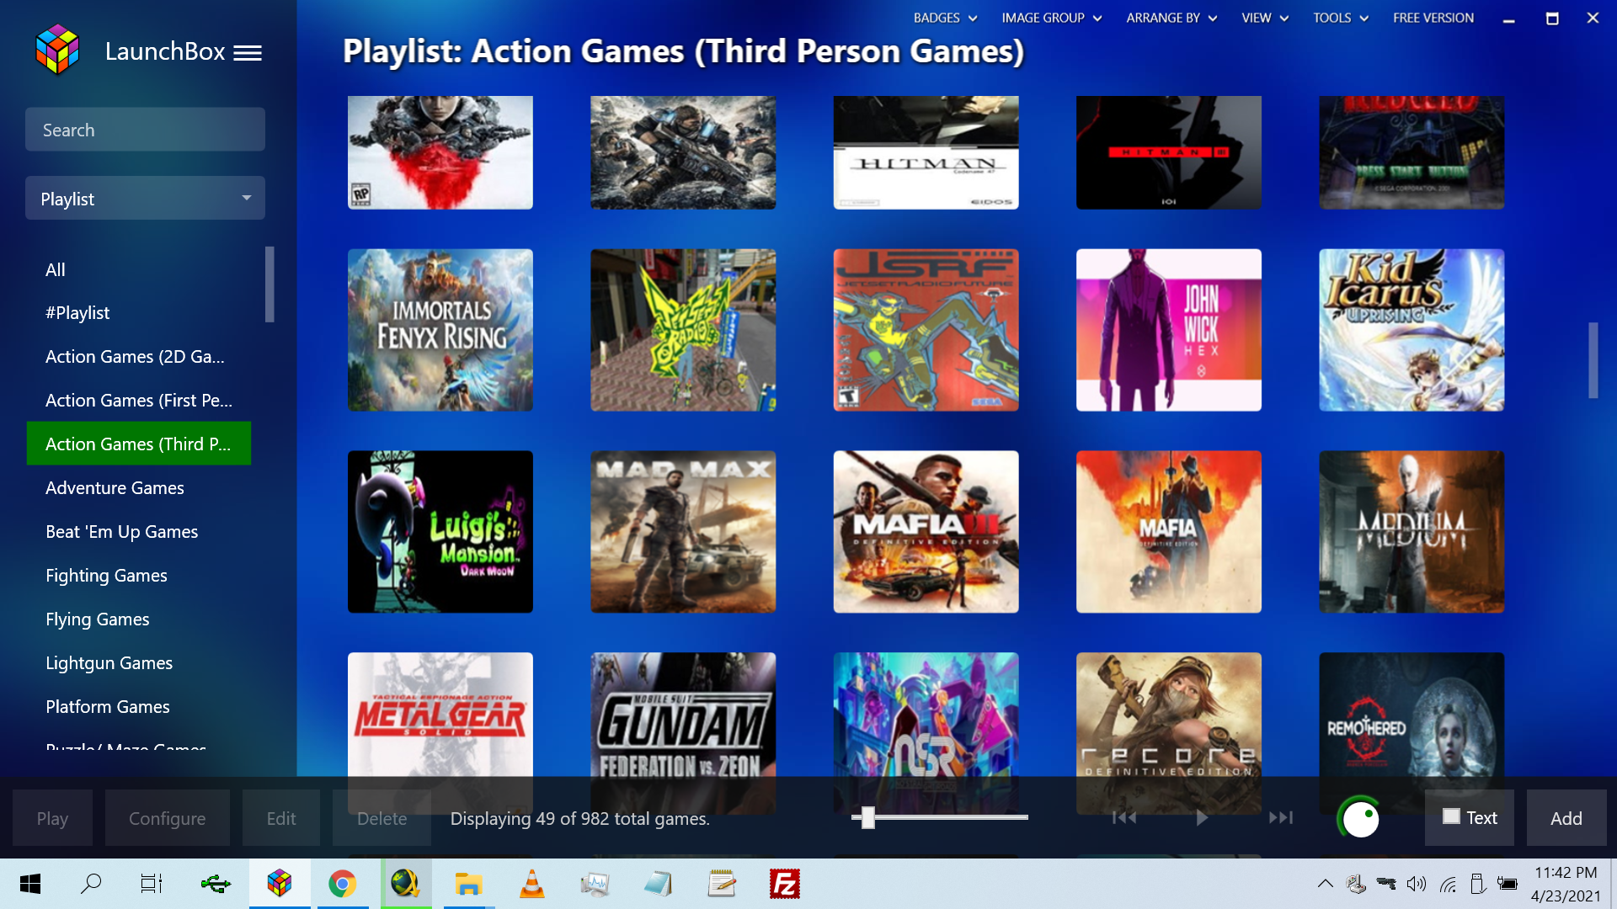Open Wi-Fi network settings in tray
The image size is (1617, 909).
pyautogui.click(x=1448, y=884)
